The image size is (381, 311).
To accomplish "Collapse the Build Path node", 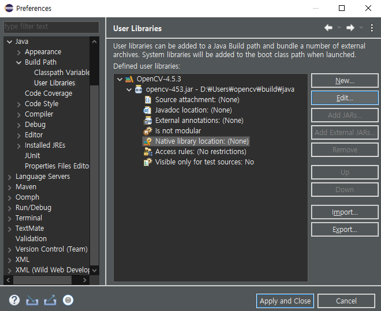I will (x=18, y=63).
